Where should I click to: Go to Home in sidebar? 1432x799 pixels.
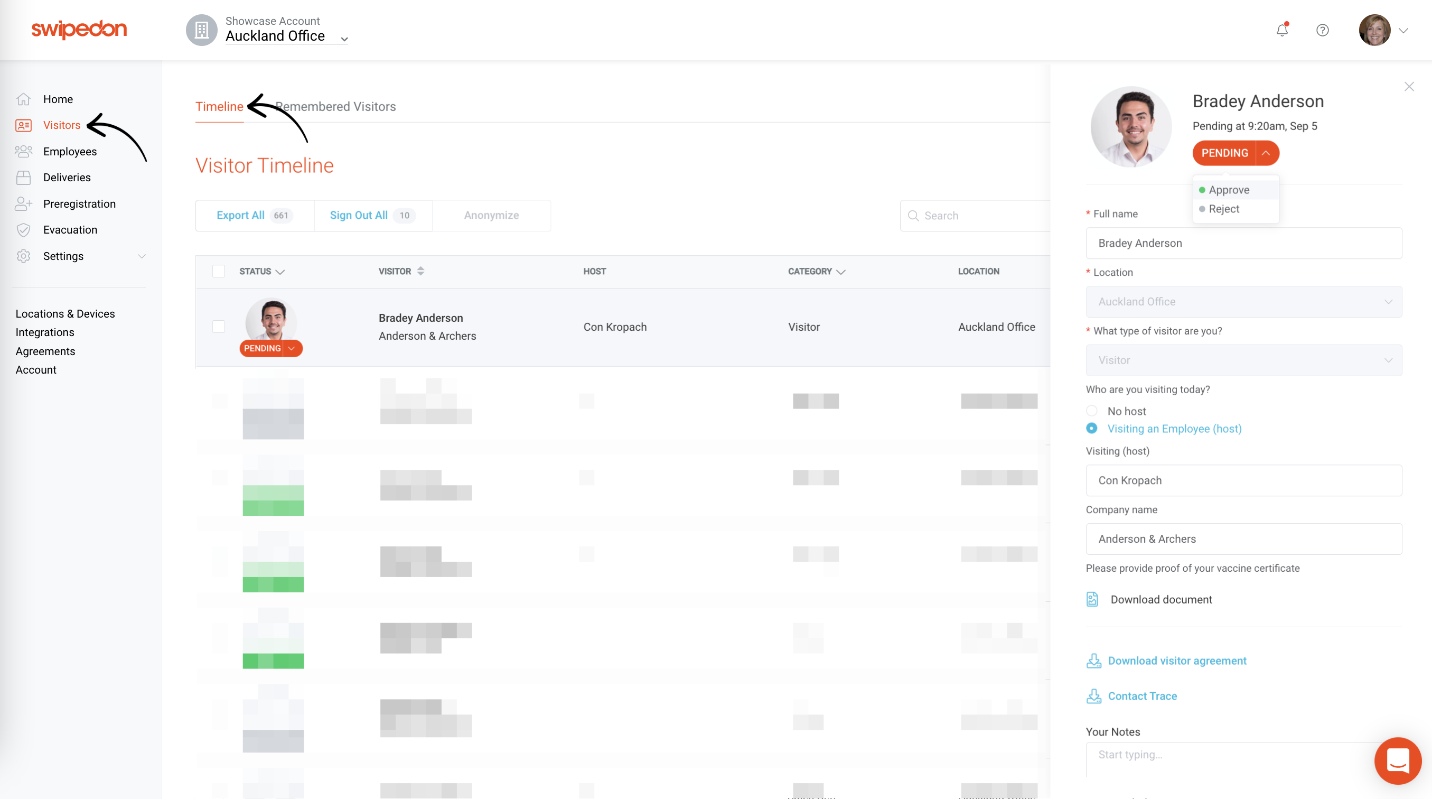(58, 99)
